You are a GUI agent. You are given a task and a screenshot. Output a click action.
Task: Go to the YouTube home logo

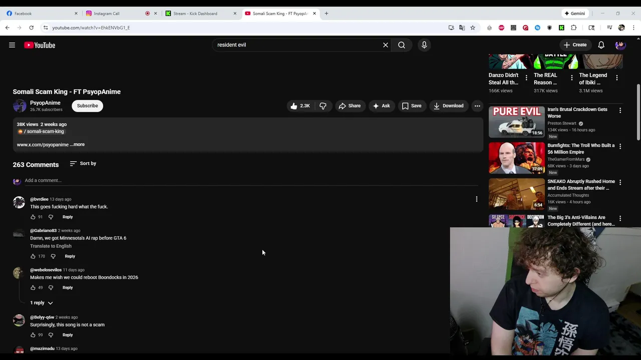pyautogui.click(x=40, y=45)
